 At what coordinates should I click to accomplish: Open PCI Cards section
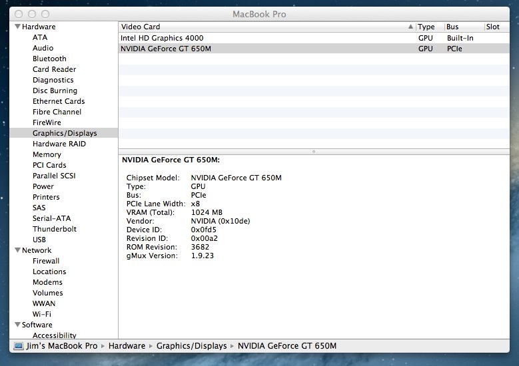49,165
